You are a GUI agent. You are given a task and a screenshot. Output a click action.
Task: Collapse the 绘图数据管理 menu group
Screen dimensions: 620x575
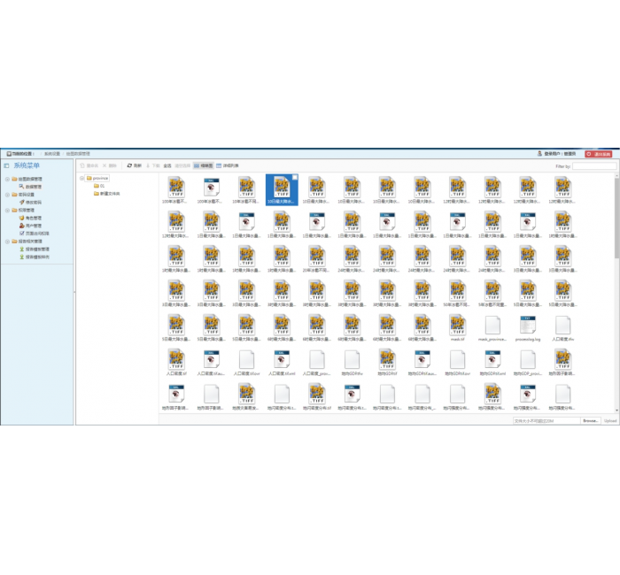coord(8,180)
